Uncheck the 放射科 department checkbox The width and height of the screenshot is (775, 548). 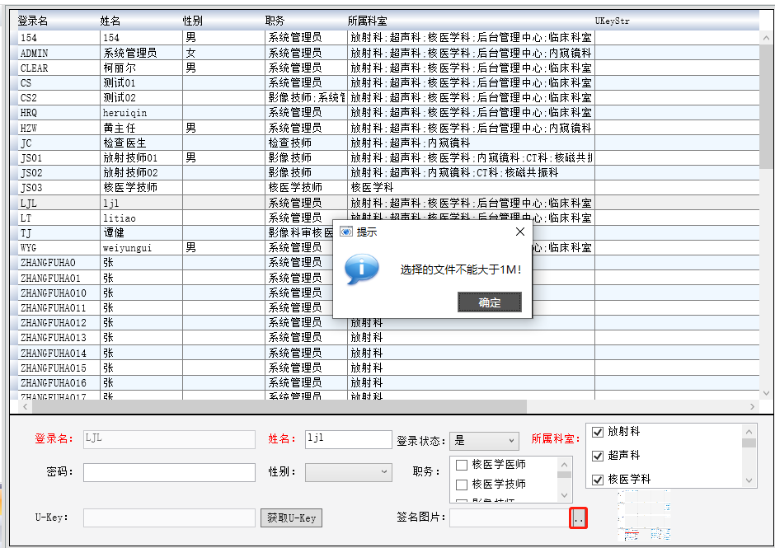click(x=599, y=432)
